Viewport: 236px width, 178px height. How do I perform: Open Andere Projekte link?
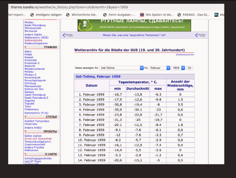pos(34,147)
